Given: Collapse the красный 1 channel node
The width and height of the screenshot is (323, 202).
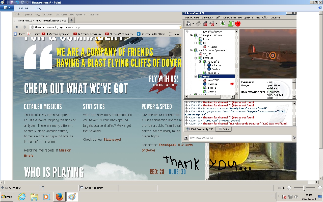Looking at the screenshot, I should (200, 62).
